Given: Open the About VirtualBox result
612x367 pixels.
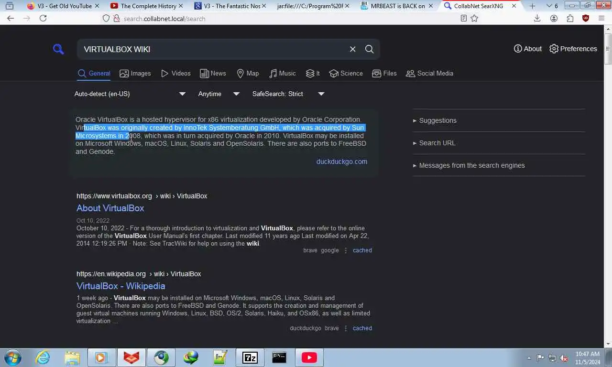Looking at the screenshot, I should coord(110,208).
